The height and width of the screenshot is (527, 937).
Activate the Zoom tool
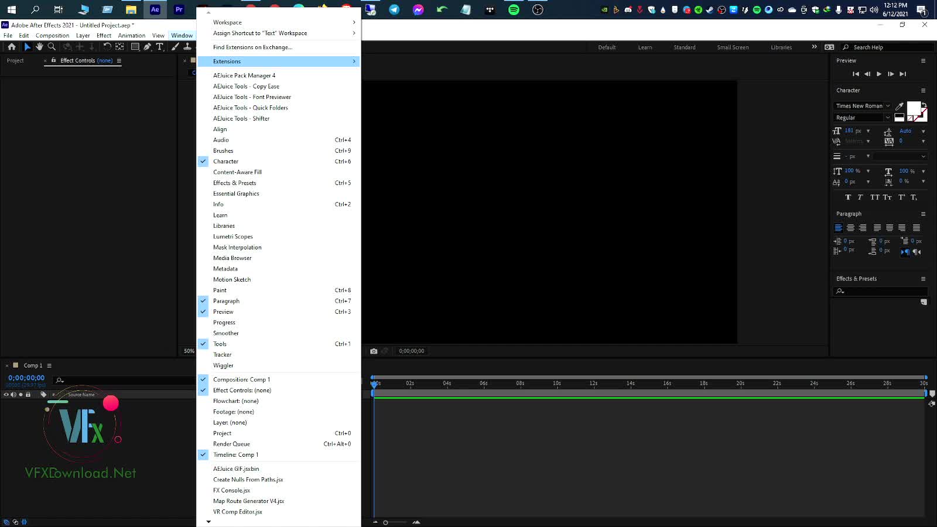[52, 46]
